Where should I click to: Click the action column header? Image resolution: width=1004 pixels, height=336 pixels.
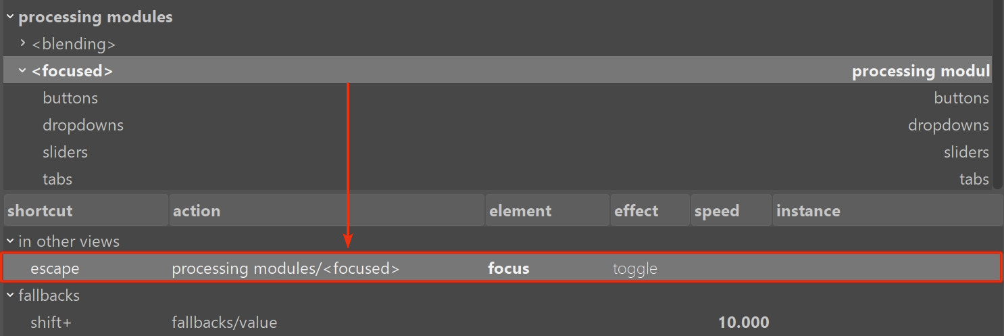coord(326,211)
